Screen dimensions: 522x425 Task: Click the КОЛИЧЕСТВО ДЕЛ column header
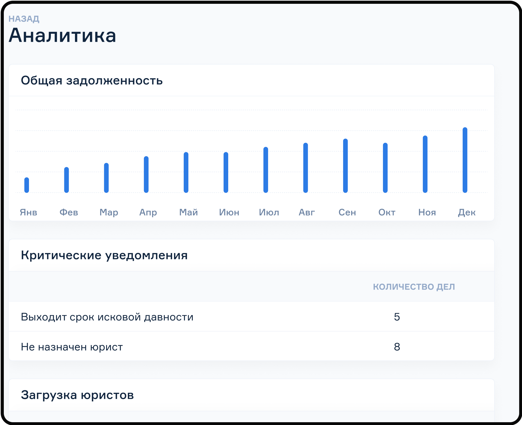point(414,287)
